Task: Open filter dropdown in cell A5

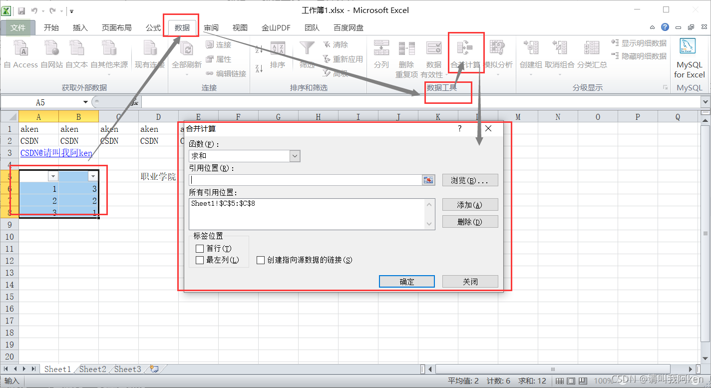Action: [x=53, y=176]
